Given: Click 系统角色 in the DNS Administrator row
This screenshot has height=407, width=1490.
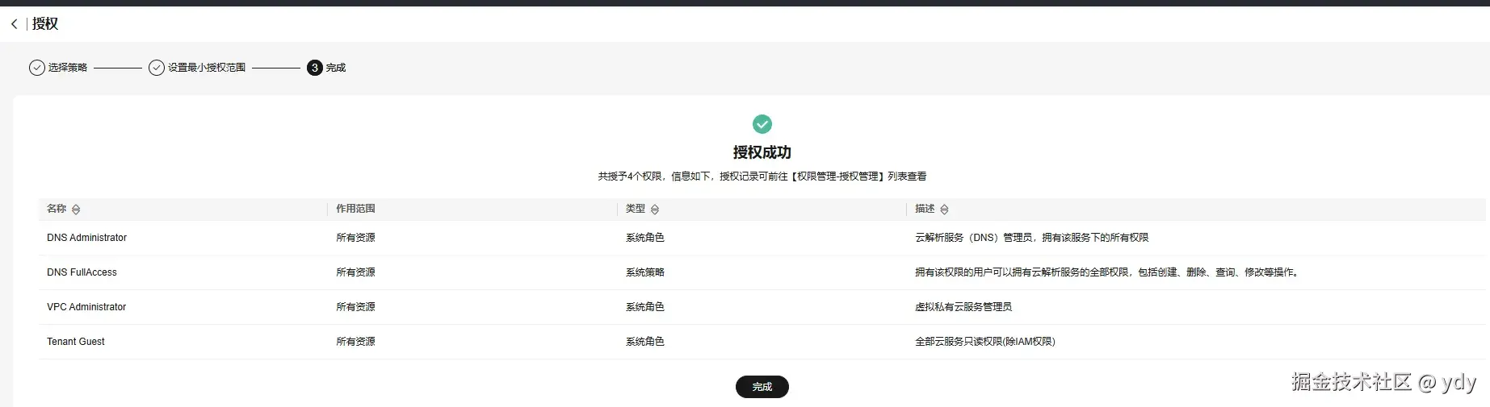Looking at the screenshot, I should coord(645,238).
